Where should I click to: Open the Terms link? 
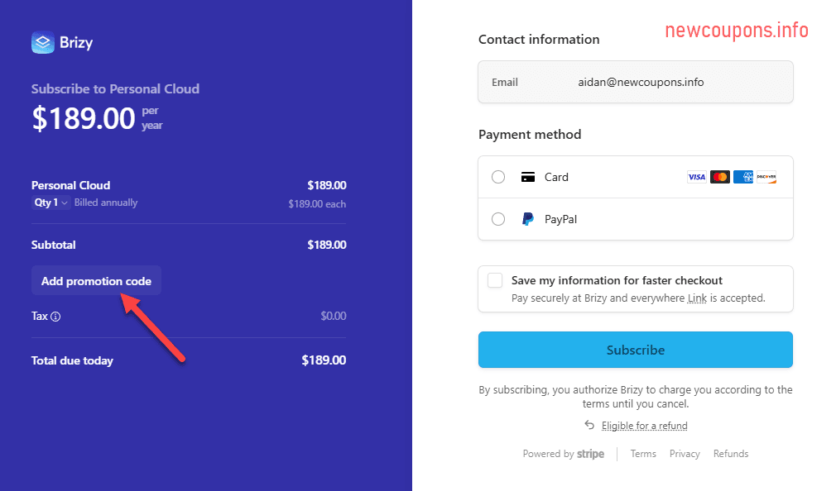click(643, 453)
